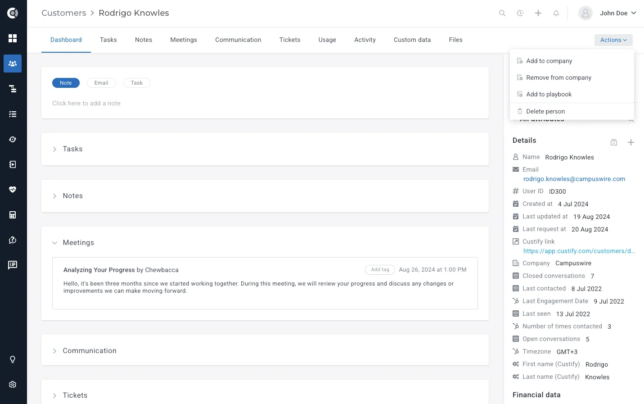Screen dimensions: 644x404
Task: Click the plus icon beside Details
Action: click(x=631, y=142)
